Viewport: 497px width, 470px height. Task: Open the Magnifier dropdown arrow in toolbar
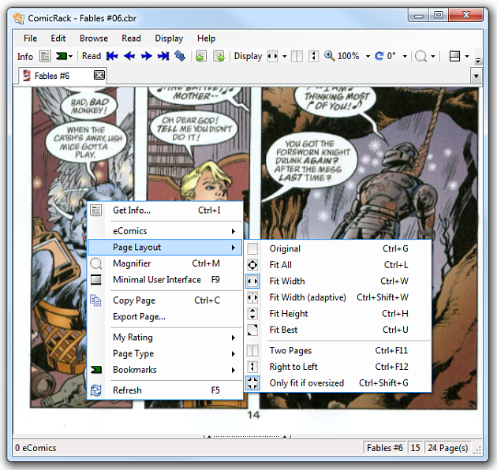pyautogui.click(x=433, y=57)
